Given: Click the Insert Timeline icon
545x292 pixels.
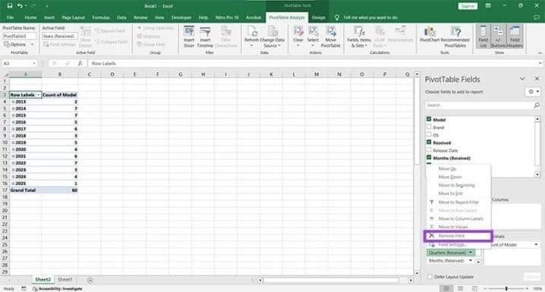Looking at the screenshot, I should tap(205, 32).
